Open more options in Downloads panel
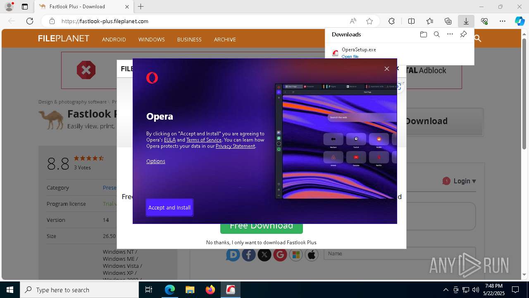The height and width of the screenshot is (298, 529). click(x=450, y=34)
